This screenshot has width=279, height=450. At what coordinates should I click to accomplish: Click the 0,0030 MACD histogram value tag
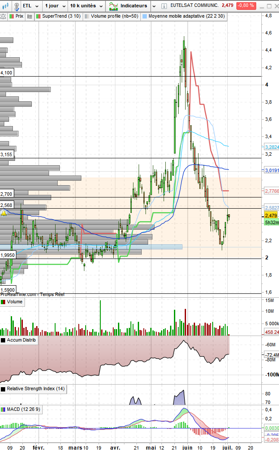click(x=272, y=428)
